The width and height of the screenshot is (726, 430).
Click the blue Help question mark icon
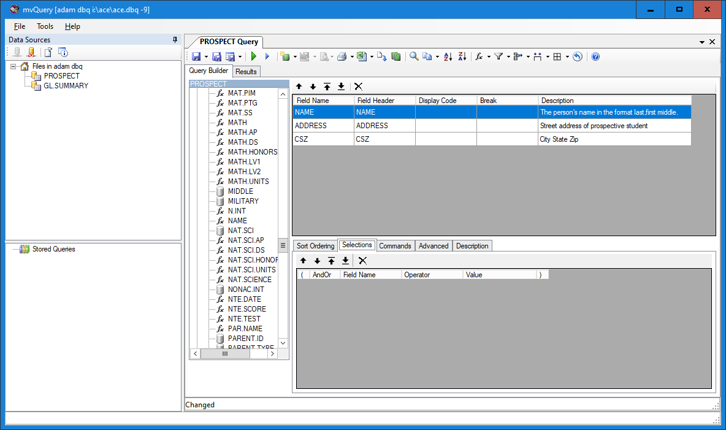[x=595, y=56]
